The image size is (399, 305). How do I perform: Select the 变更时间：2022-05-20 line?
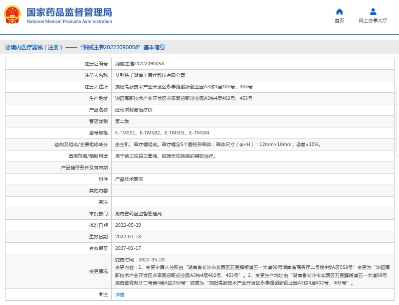(140, 260)
